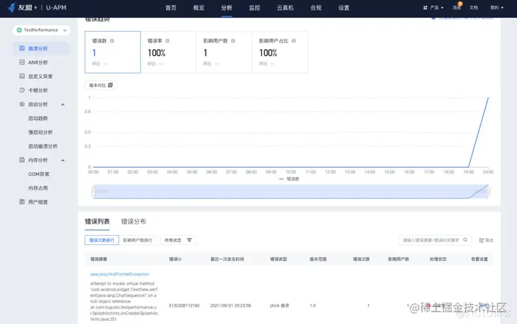Click the 启动分析 sidebar icon
This screenshot has width=517, height=324.
pyautogui.click(x=21, y=104)
